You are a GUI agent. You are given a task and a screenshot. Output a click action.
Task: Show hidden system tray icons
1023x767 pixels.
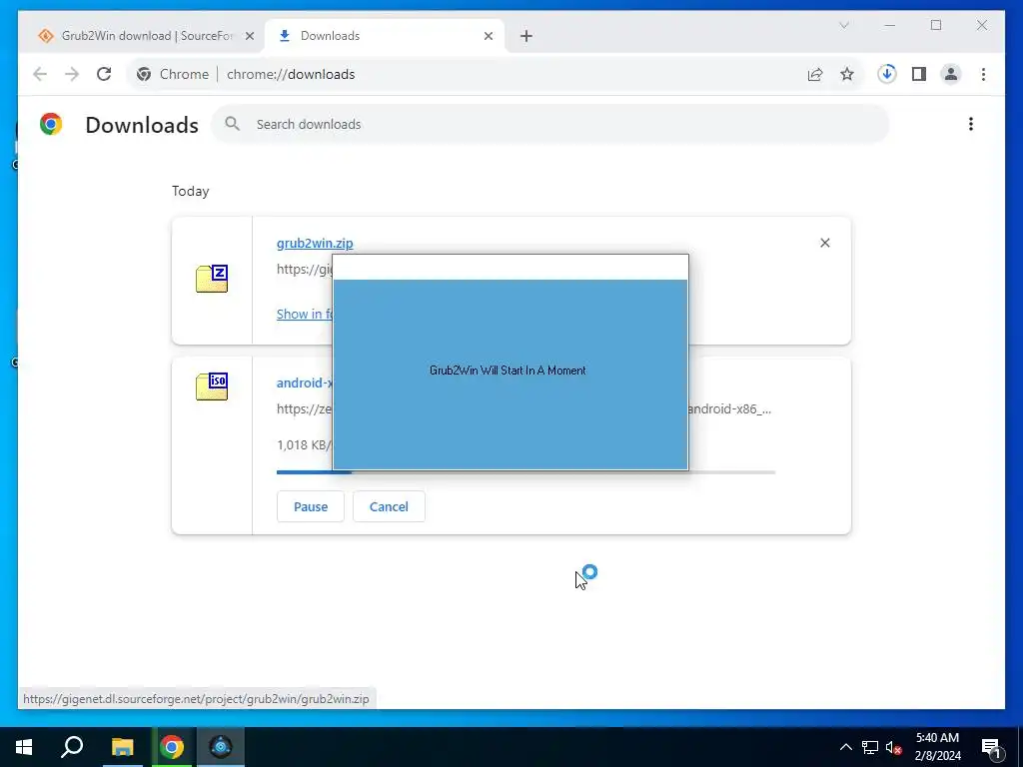tap(845, 747)
